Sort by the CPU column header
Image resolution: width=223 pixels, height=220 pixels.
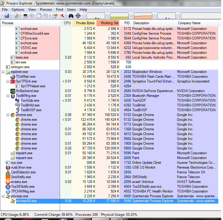(66, 23)
